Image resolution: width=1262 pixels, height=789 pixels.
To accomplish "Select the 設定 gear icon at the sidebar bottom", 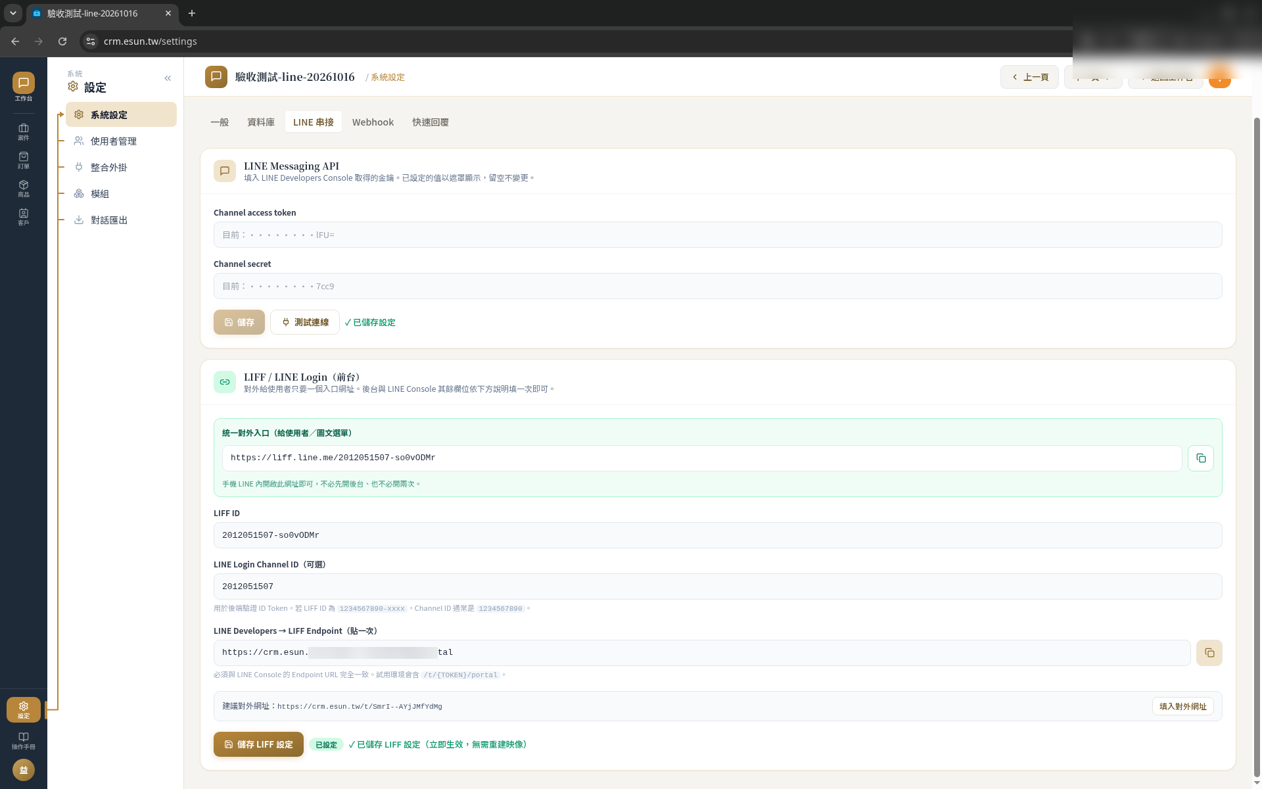I will tap(24, 709).
